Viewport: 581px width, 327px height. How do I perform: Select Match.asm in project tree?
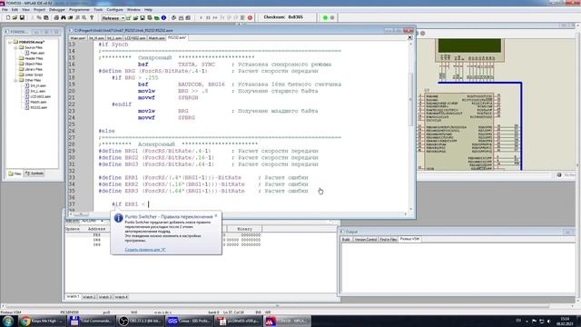tap(38, 102)
